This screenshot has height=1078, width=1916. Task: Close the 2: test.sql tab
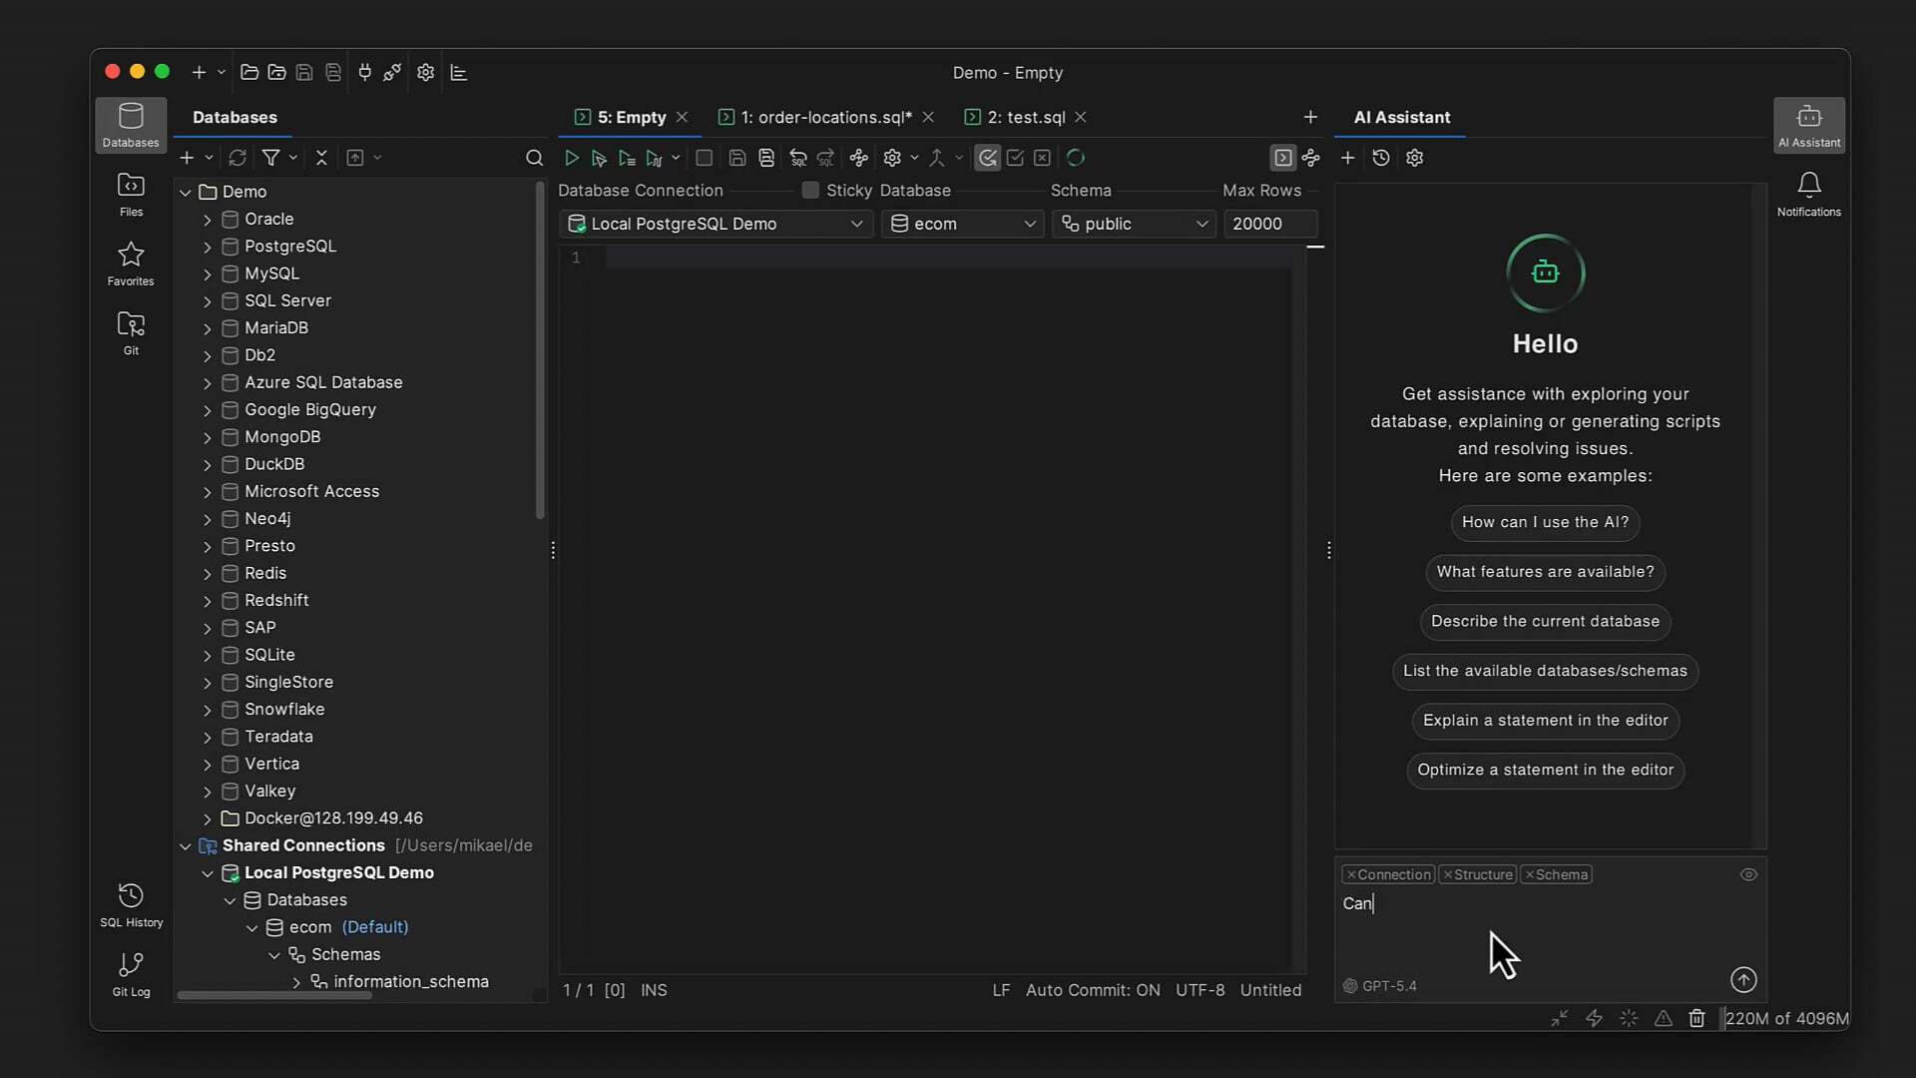(1081, 117)
